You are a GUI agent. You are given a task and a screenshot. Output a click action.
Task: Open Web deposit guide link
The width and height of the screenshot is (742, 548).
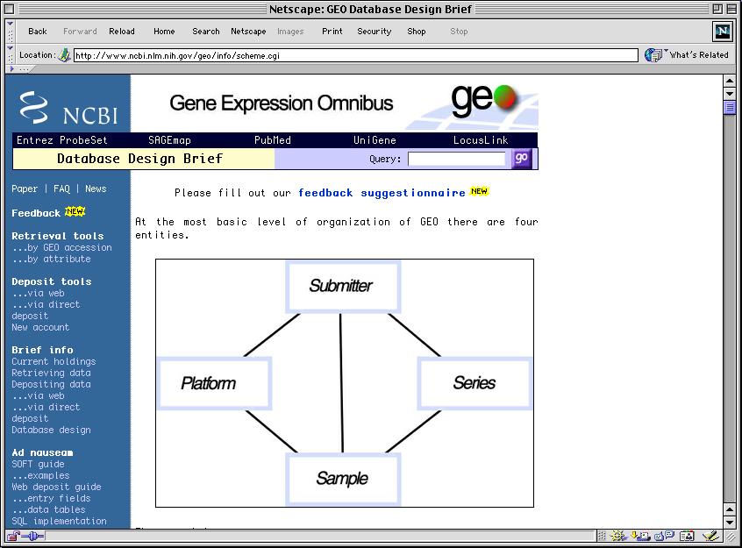[x=56, y=487]
